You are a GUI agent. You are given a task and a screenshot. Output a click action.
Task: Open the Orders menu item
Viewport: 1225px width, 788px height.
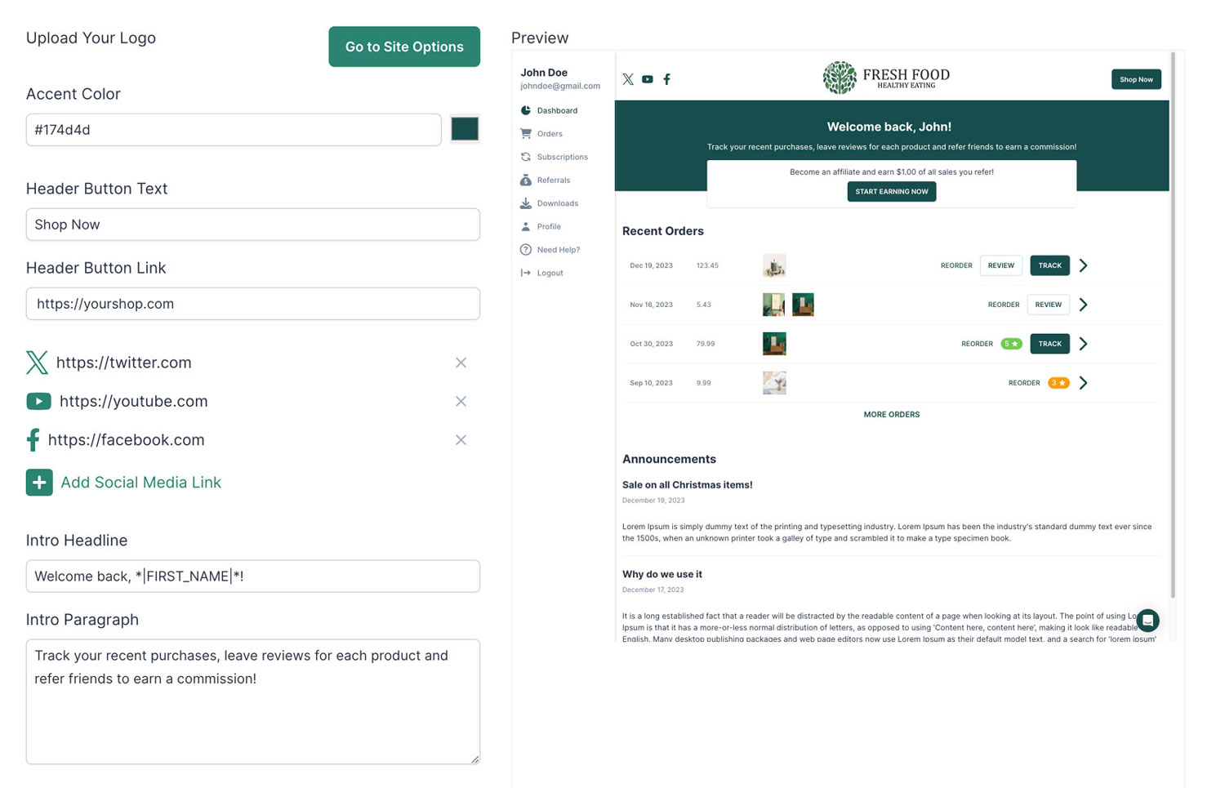click(550, 133)
